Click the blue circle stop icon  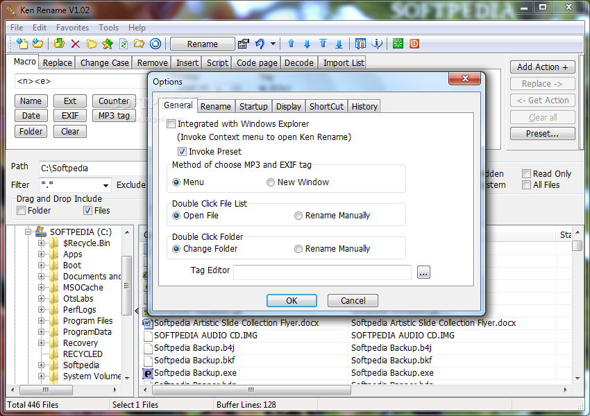(x=155, y=44)
